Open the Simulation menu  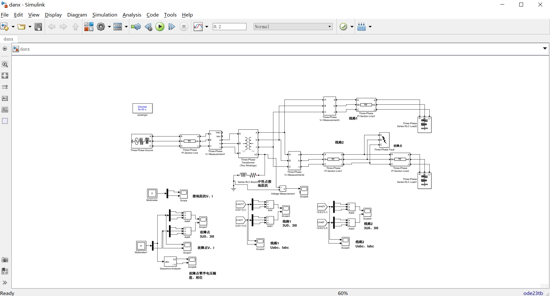[105, 15]
